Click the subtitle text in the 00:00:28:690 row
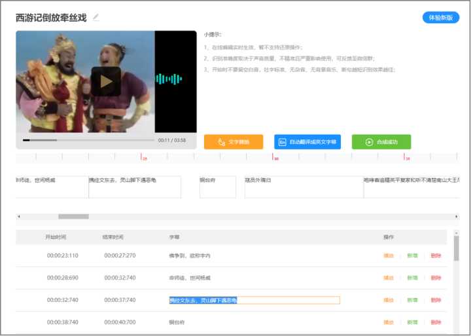Image resolution: width=471 pixels, height=336 pixels. coord(190,278)
